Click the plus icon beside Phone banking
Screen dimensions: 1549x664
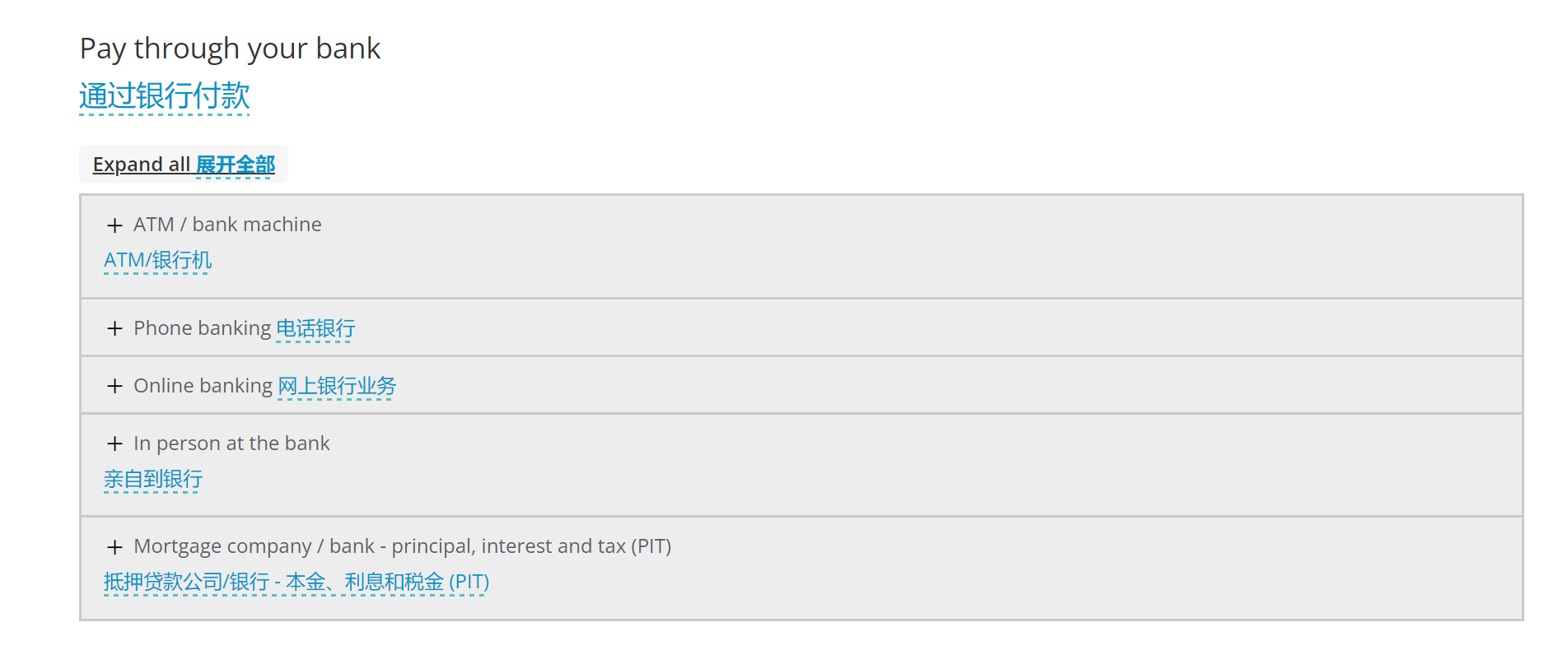click(114, 329)
